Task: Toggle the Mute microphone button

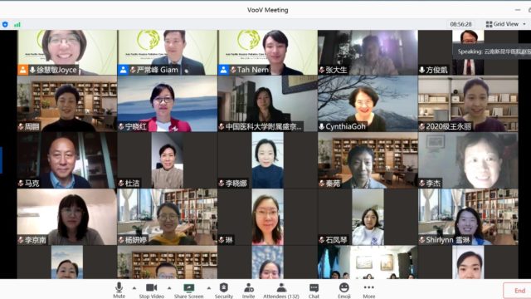Action: [119, 291]
